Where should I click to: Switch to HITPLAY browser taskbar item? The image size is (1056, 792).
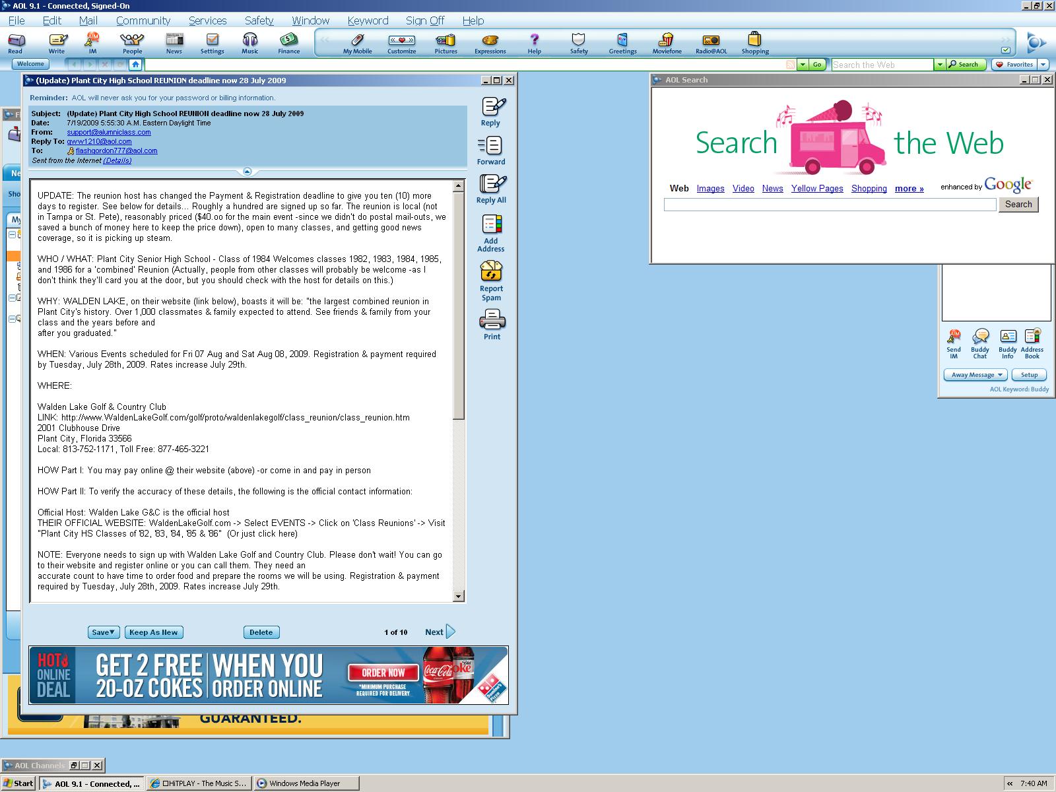pyautogui.click(x=199, y=783)
